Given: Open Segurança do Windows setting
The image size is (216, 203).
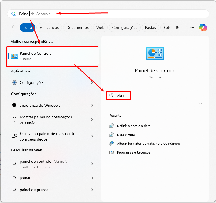Looking at the screenshot, I should [x=52, y=105].
